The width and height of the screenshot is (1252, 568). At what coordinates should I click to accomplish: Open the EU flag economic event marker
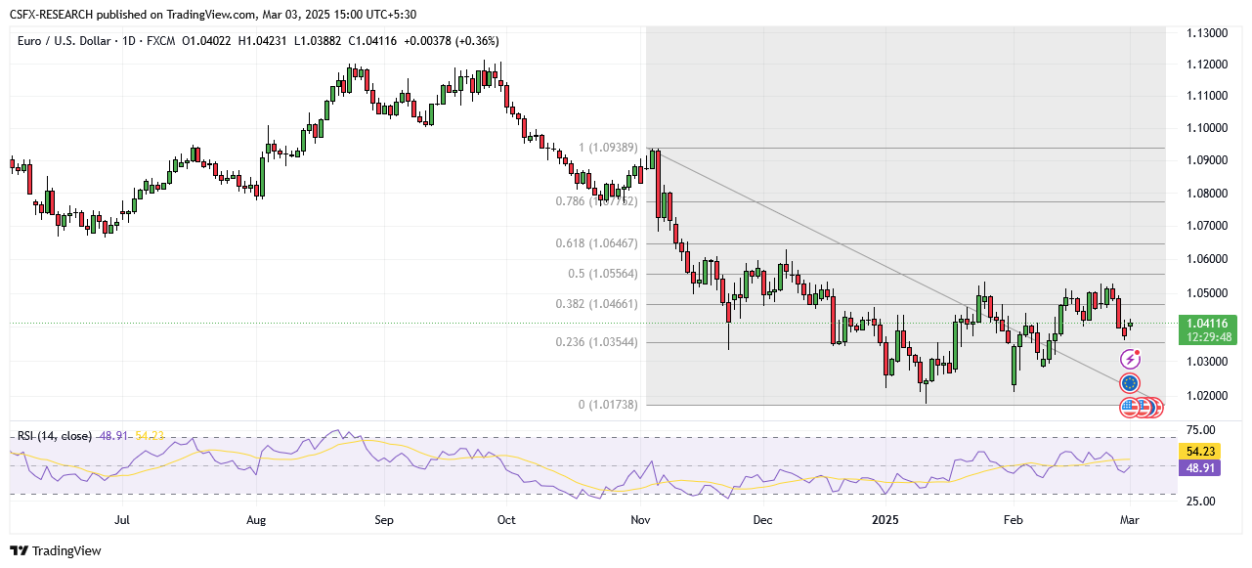[1130, 384]
